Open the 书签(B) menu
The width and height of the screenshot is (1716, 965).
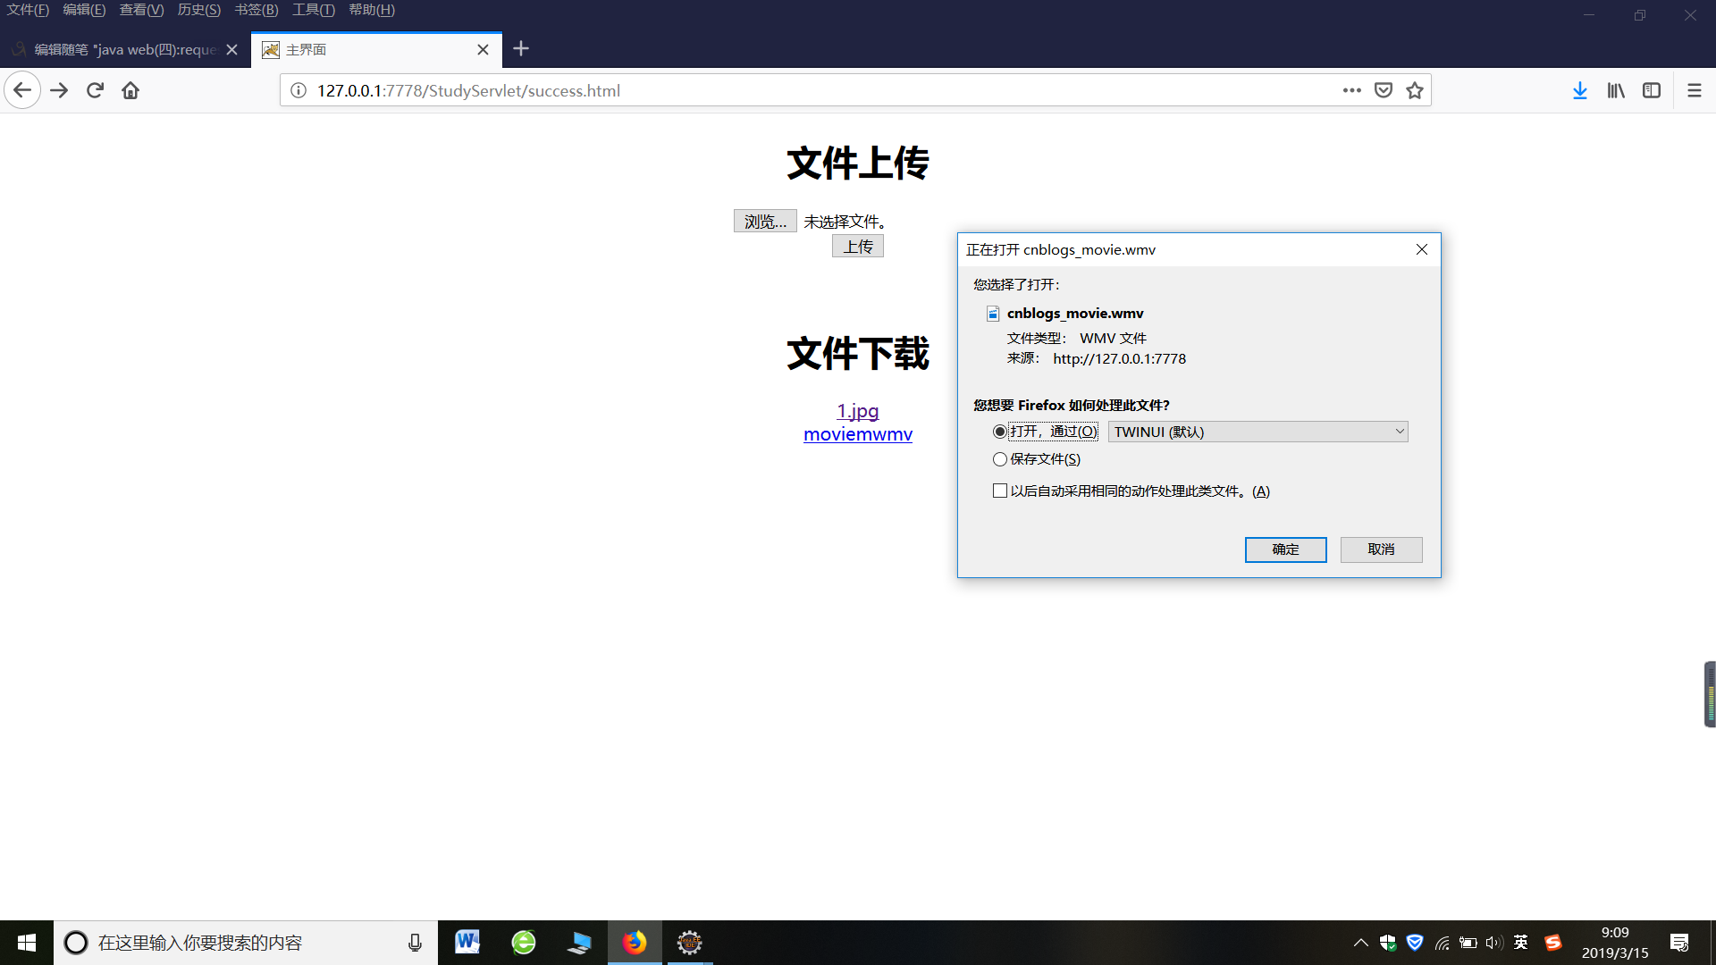coord(256,10)
